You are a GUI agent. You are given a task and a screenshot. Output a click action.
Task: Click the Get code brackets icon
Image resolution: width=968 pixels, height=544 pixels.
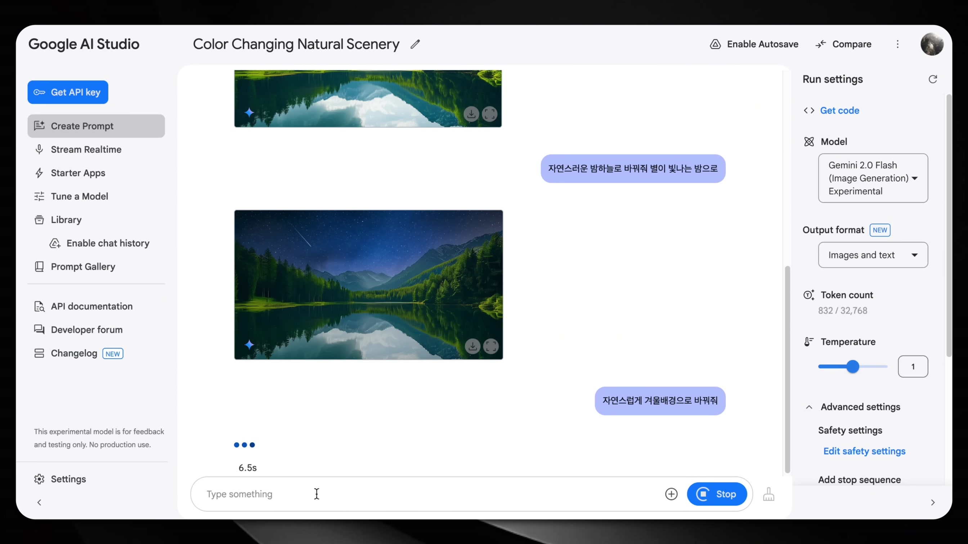(809, 110)
